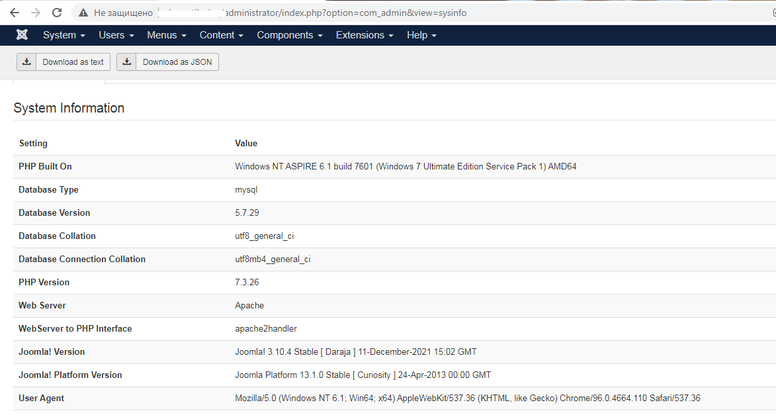776x419 pixels.
Task: Click the PHP Version label
Action: (x=44, y=282)
